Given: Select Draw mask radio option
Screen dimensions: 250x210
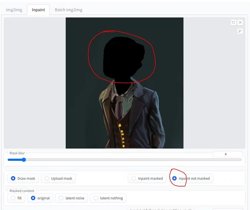Looking at the screenshot, I should tap(23, 178).
